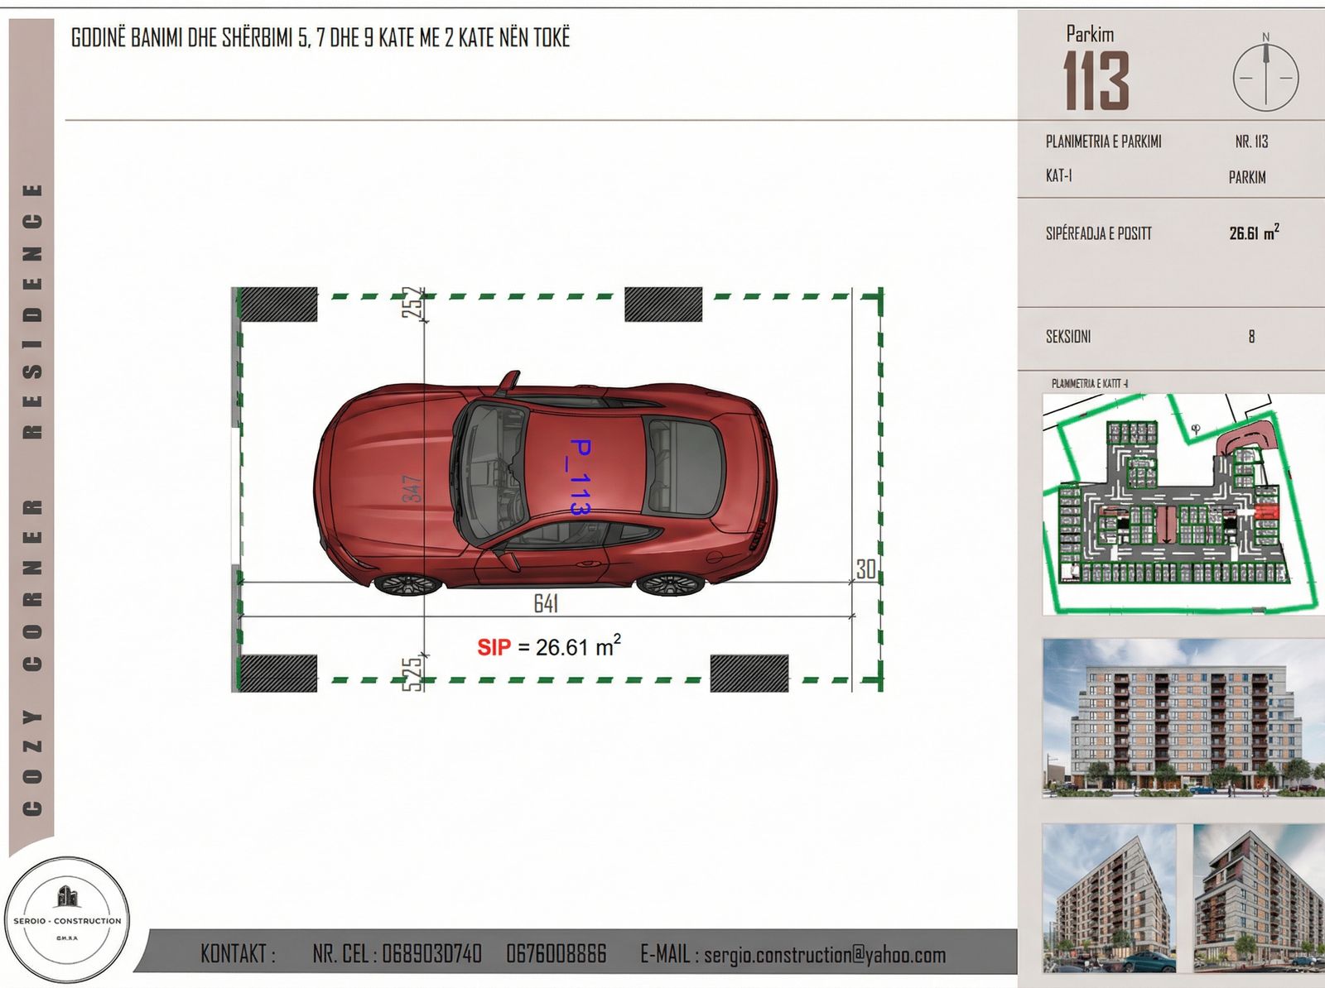This screenshot has width=1325, height=988.
Task: Open the bottom-right building render image
Action: [1258, 897]
